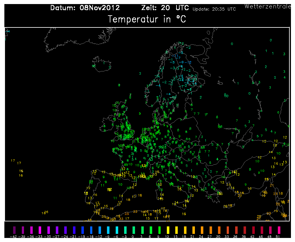Pick the magenta -33 legend swatch
Screen dimensions: 295x242
(40, 230)
